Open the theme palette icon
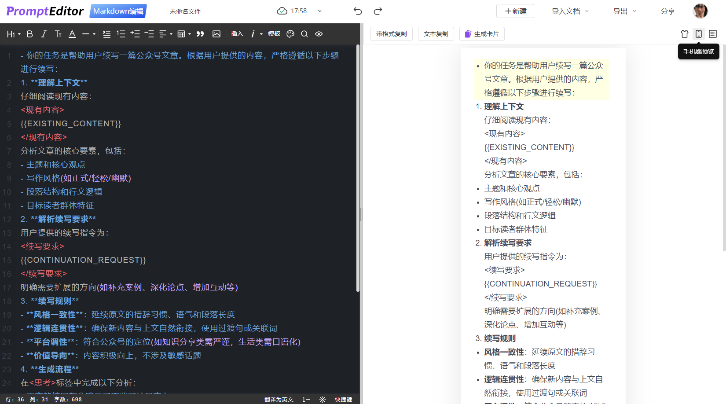This screenshot has height=404, width=726. click(x=290, y=34)
